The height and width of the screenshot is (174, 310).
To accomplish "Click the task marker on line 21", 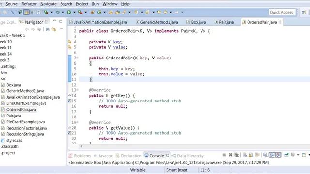I will 69,133.
